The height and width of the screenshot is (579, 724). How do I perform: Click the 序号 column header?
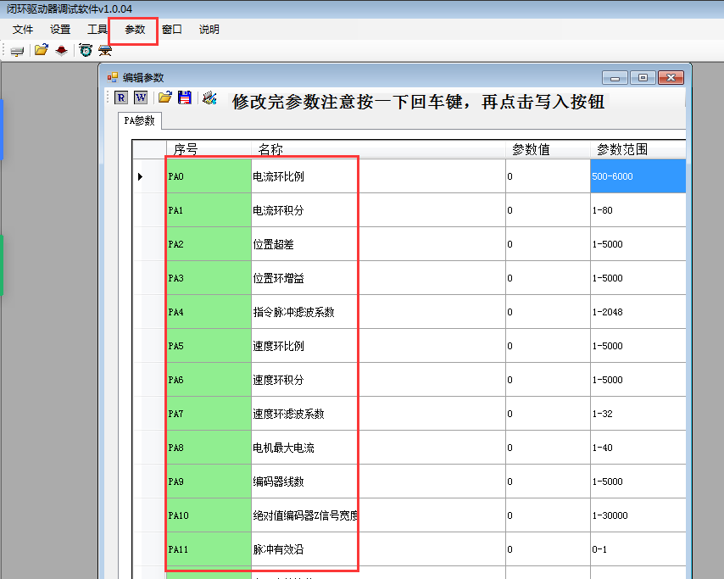pos(209,149)
